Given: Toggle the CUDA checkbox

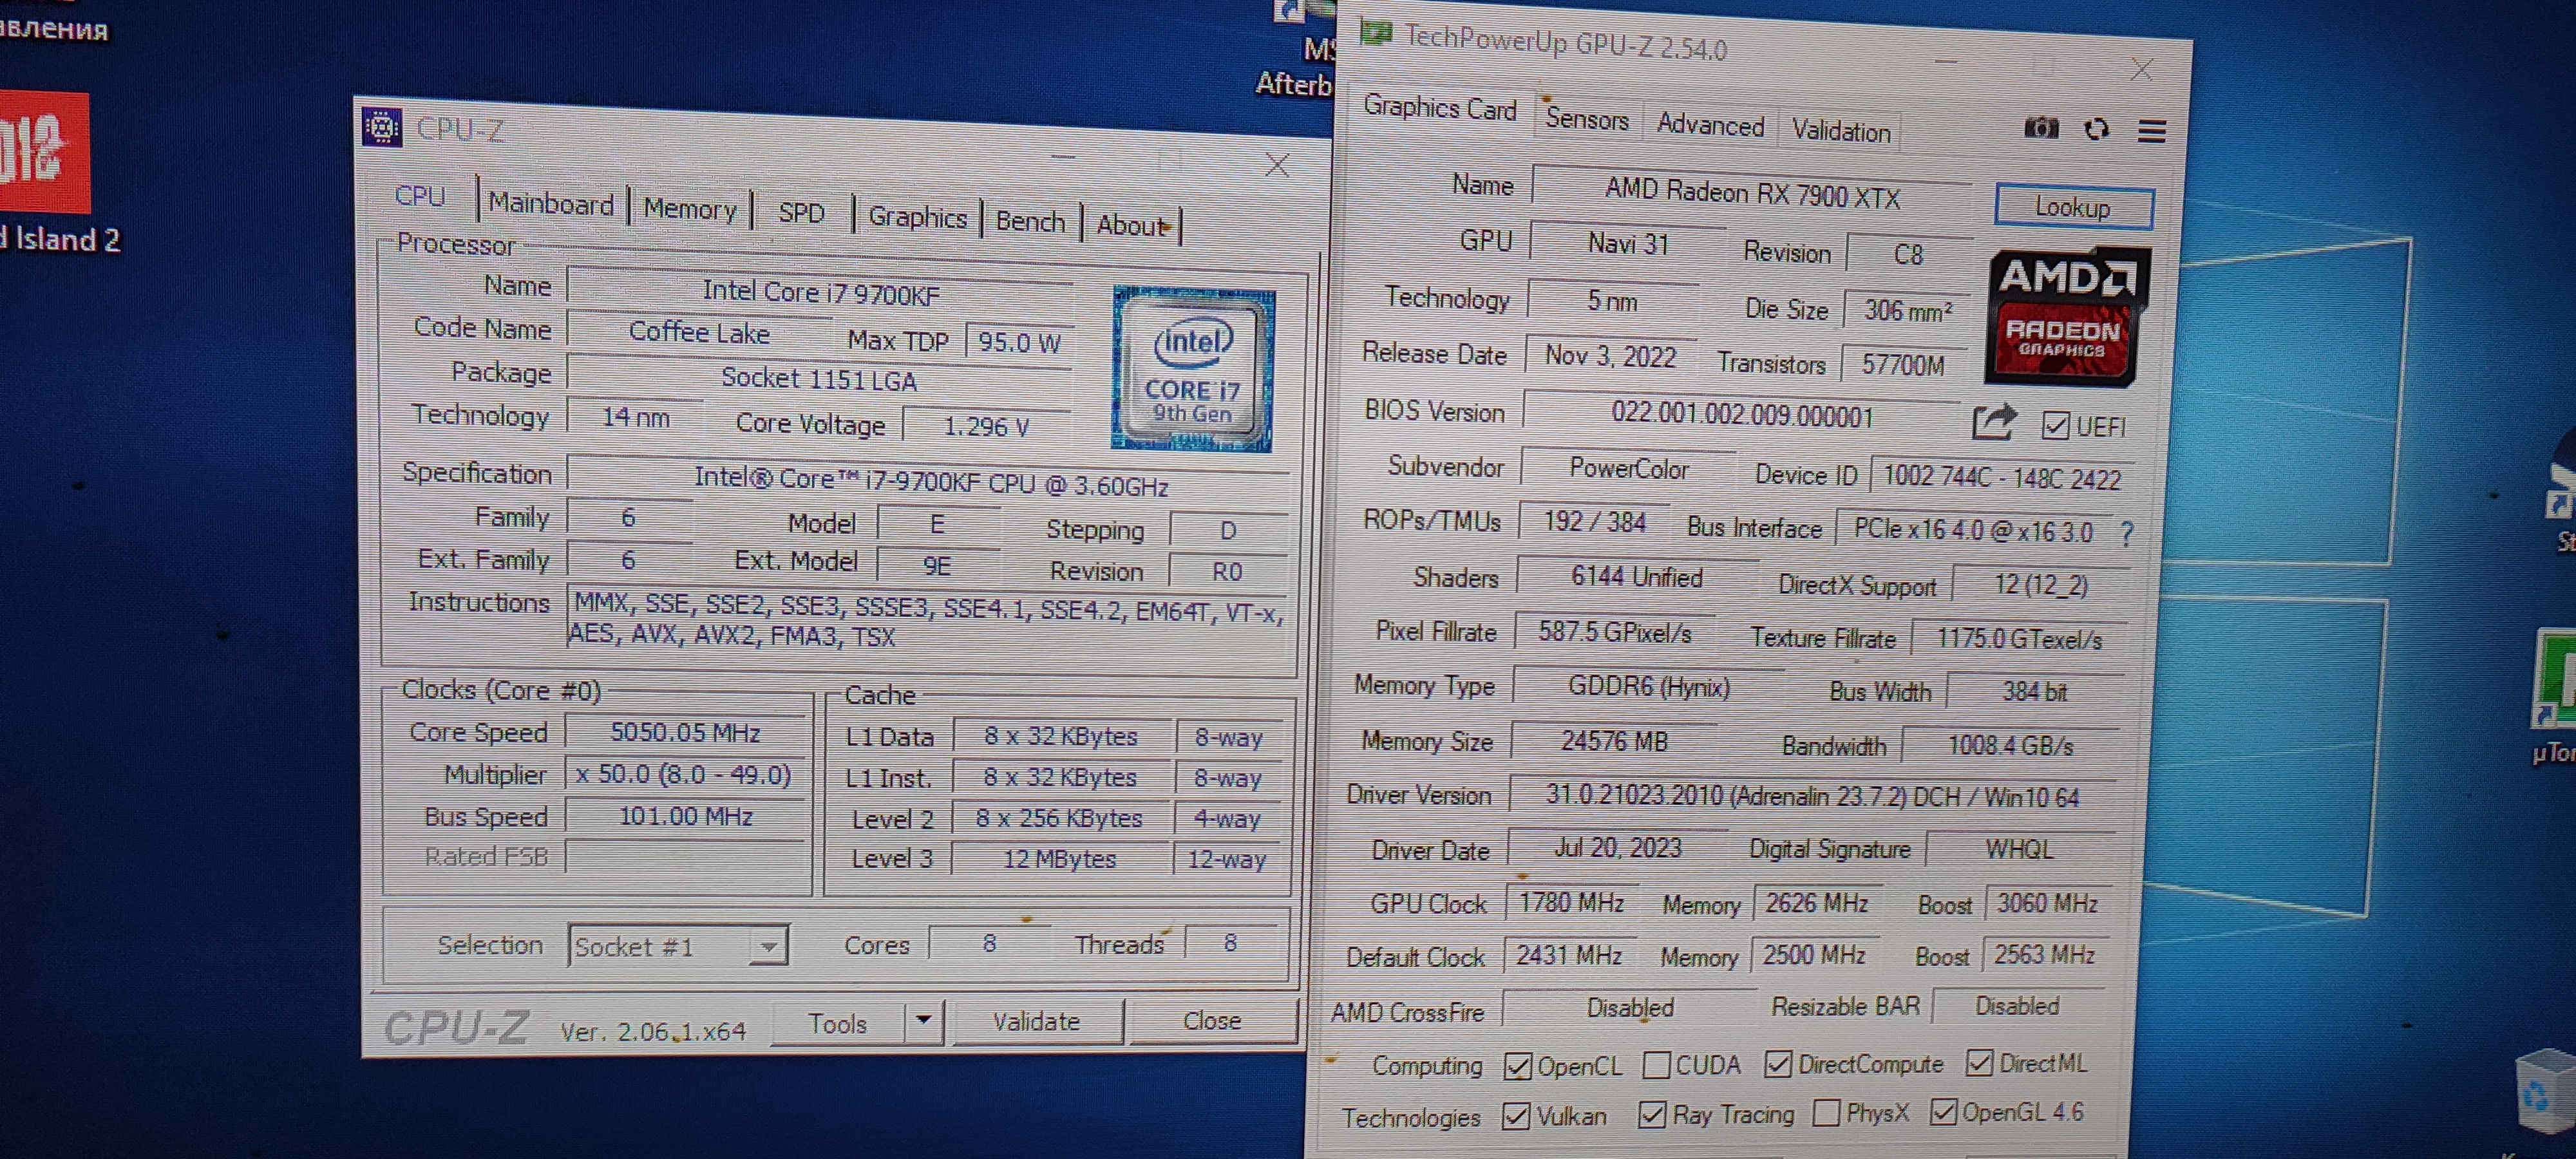Looking at the screenshot, I should tap(1656, 1065).
